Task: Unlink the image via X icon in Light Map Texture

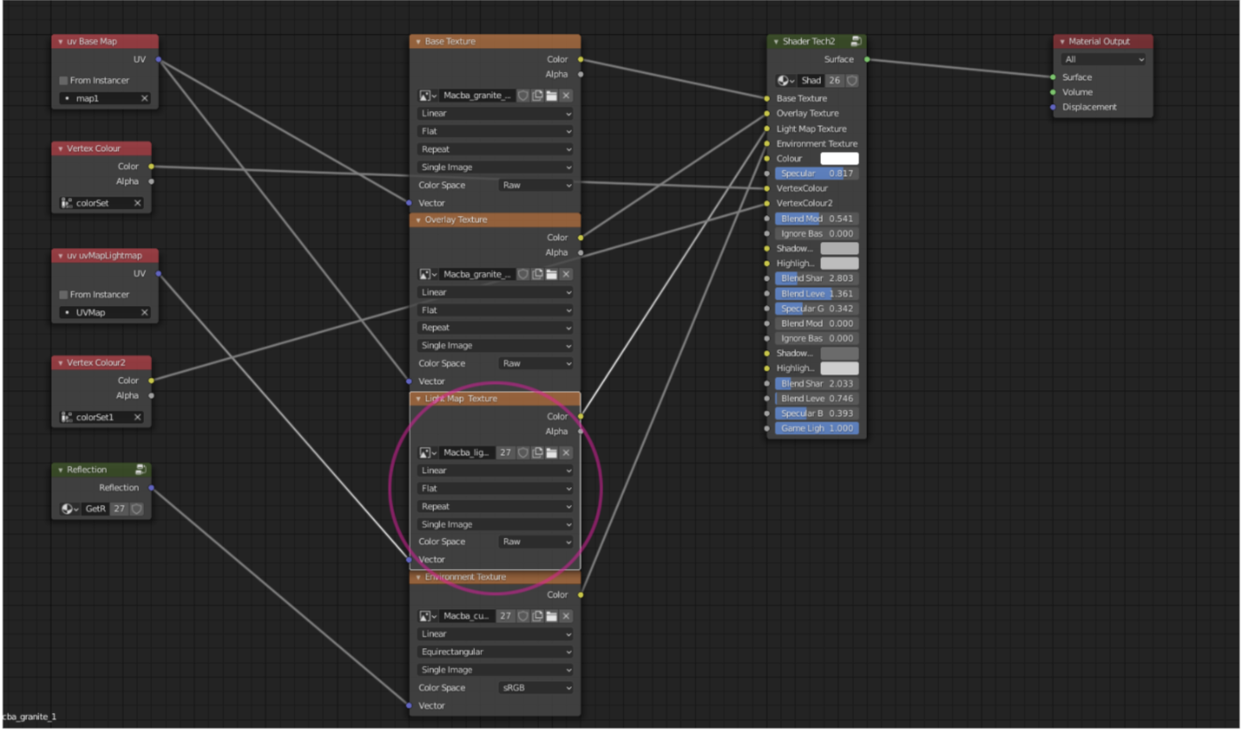Action: click(566, 453)
